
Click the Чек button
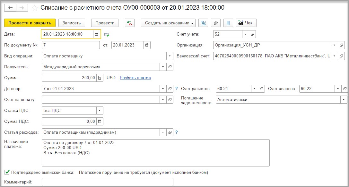click(246, 23)
